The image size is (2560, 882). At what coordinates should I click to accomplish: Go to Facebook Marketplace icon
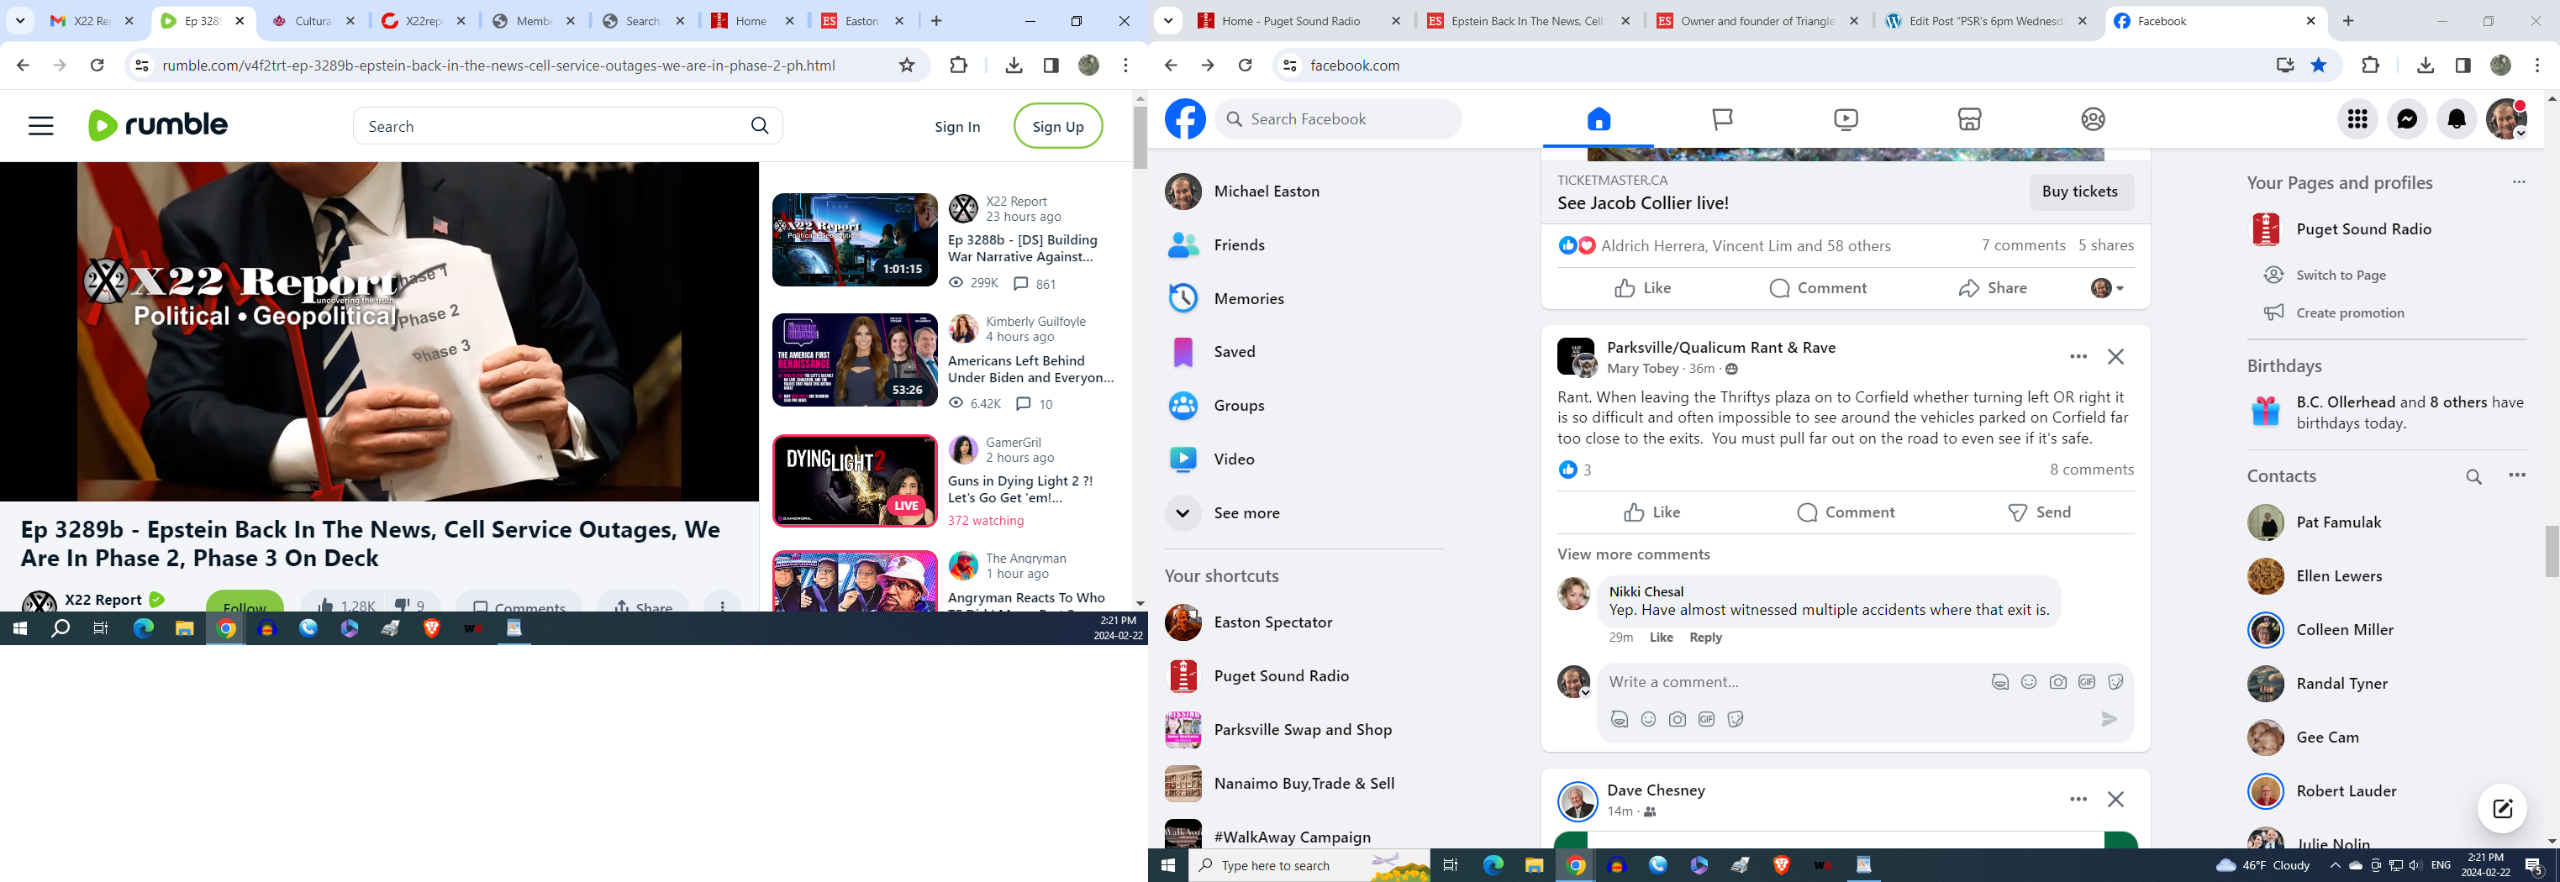pos(1968,119)
